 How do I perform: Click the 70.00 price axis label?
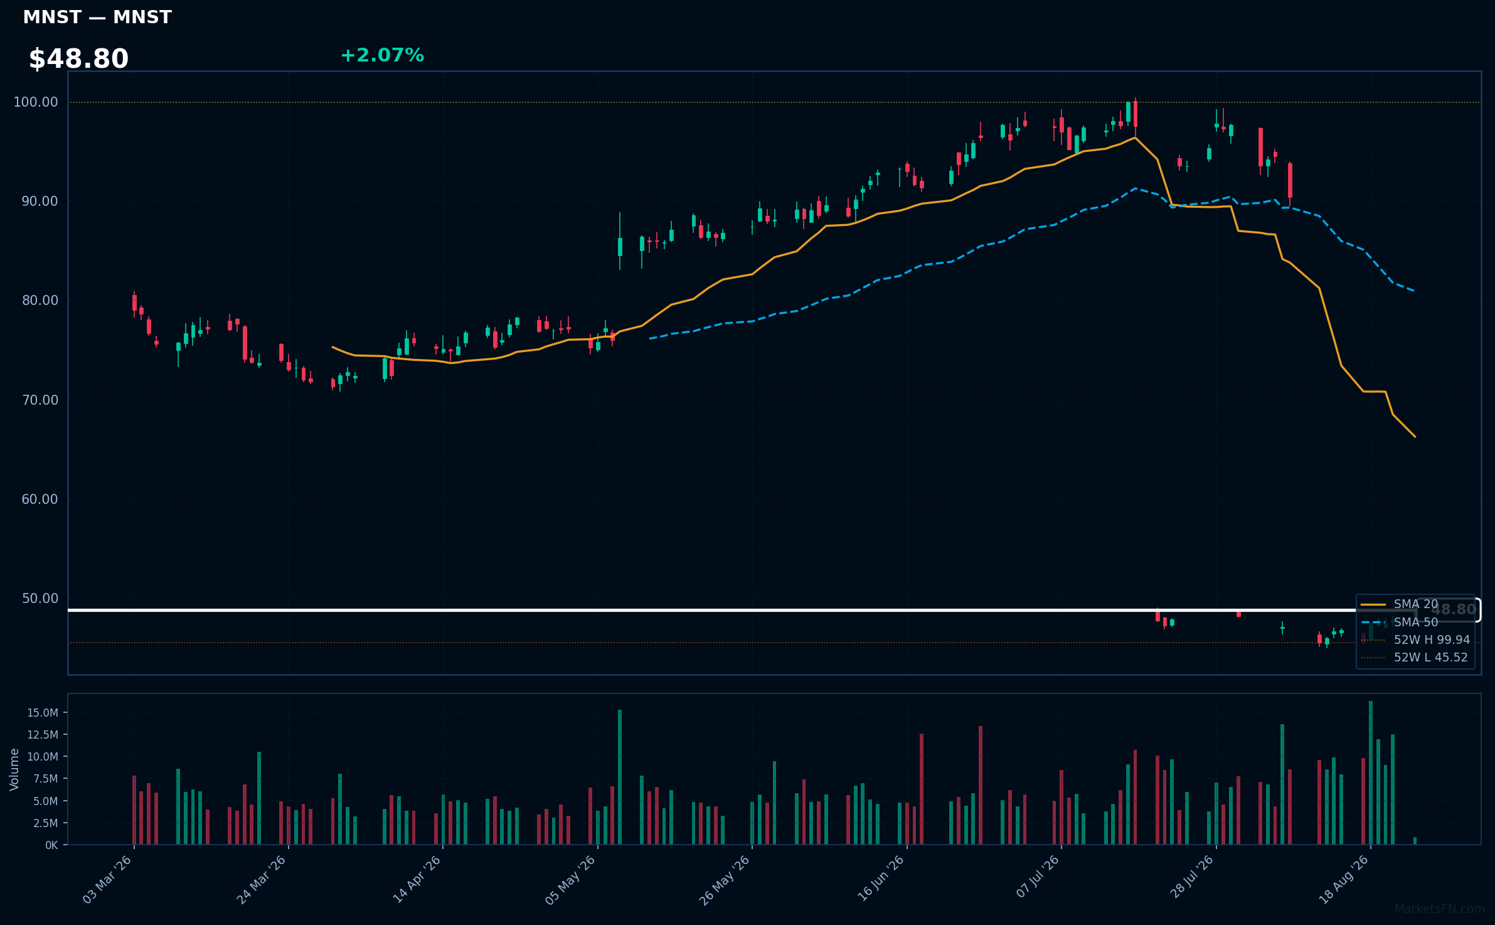(40, 400)
